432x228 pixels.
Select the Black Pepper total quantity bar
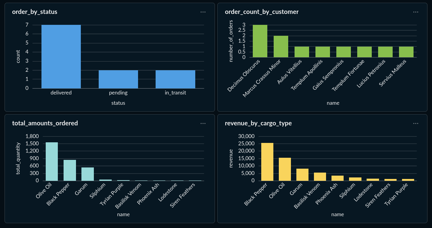coord(70,170)
